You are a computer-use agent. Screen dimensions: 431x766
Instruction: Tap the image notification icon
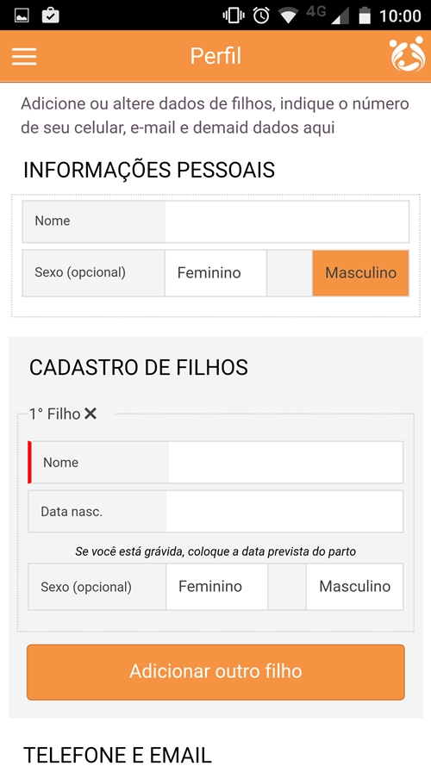[x=22, y=16]
